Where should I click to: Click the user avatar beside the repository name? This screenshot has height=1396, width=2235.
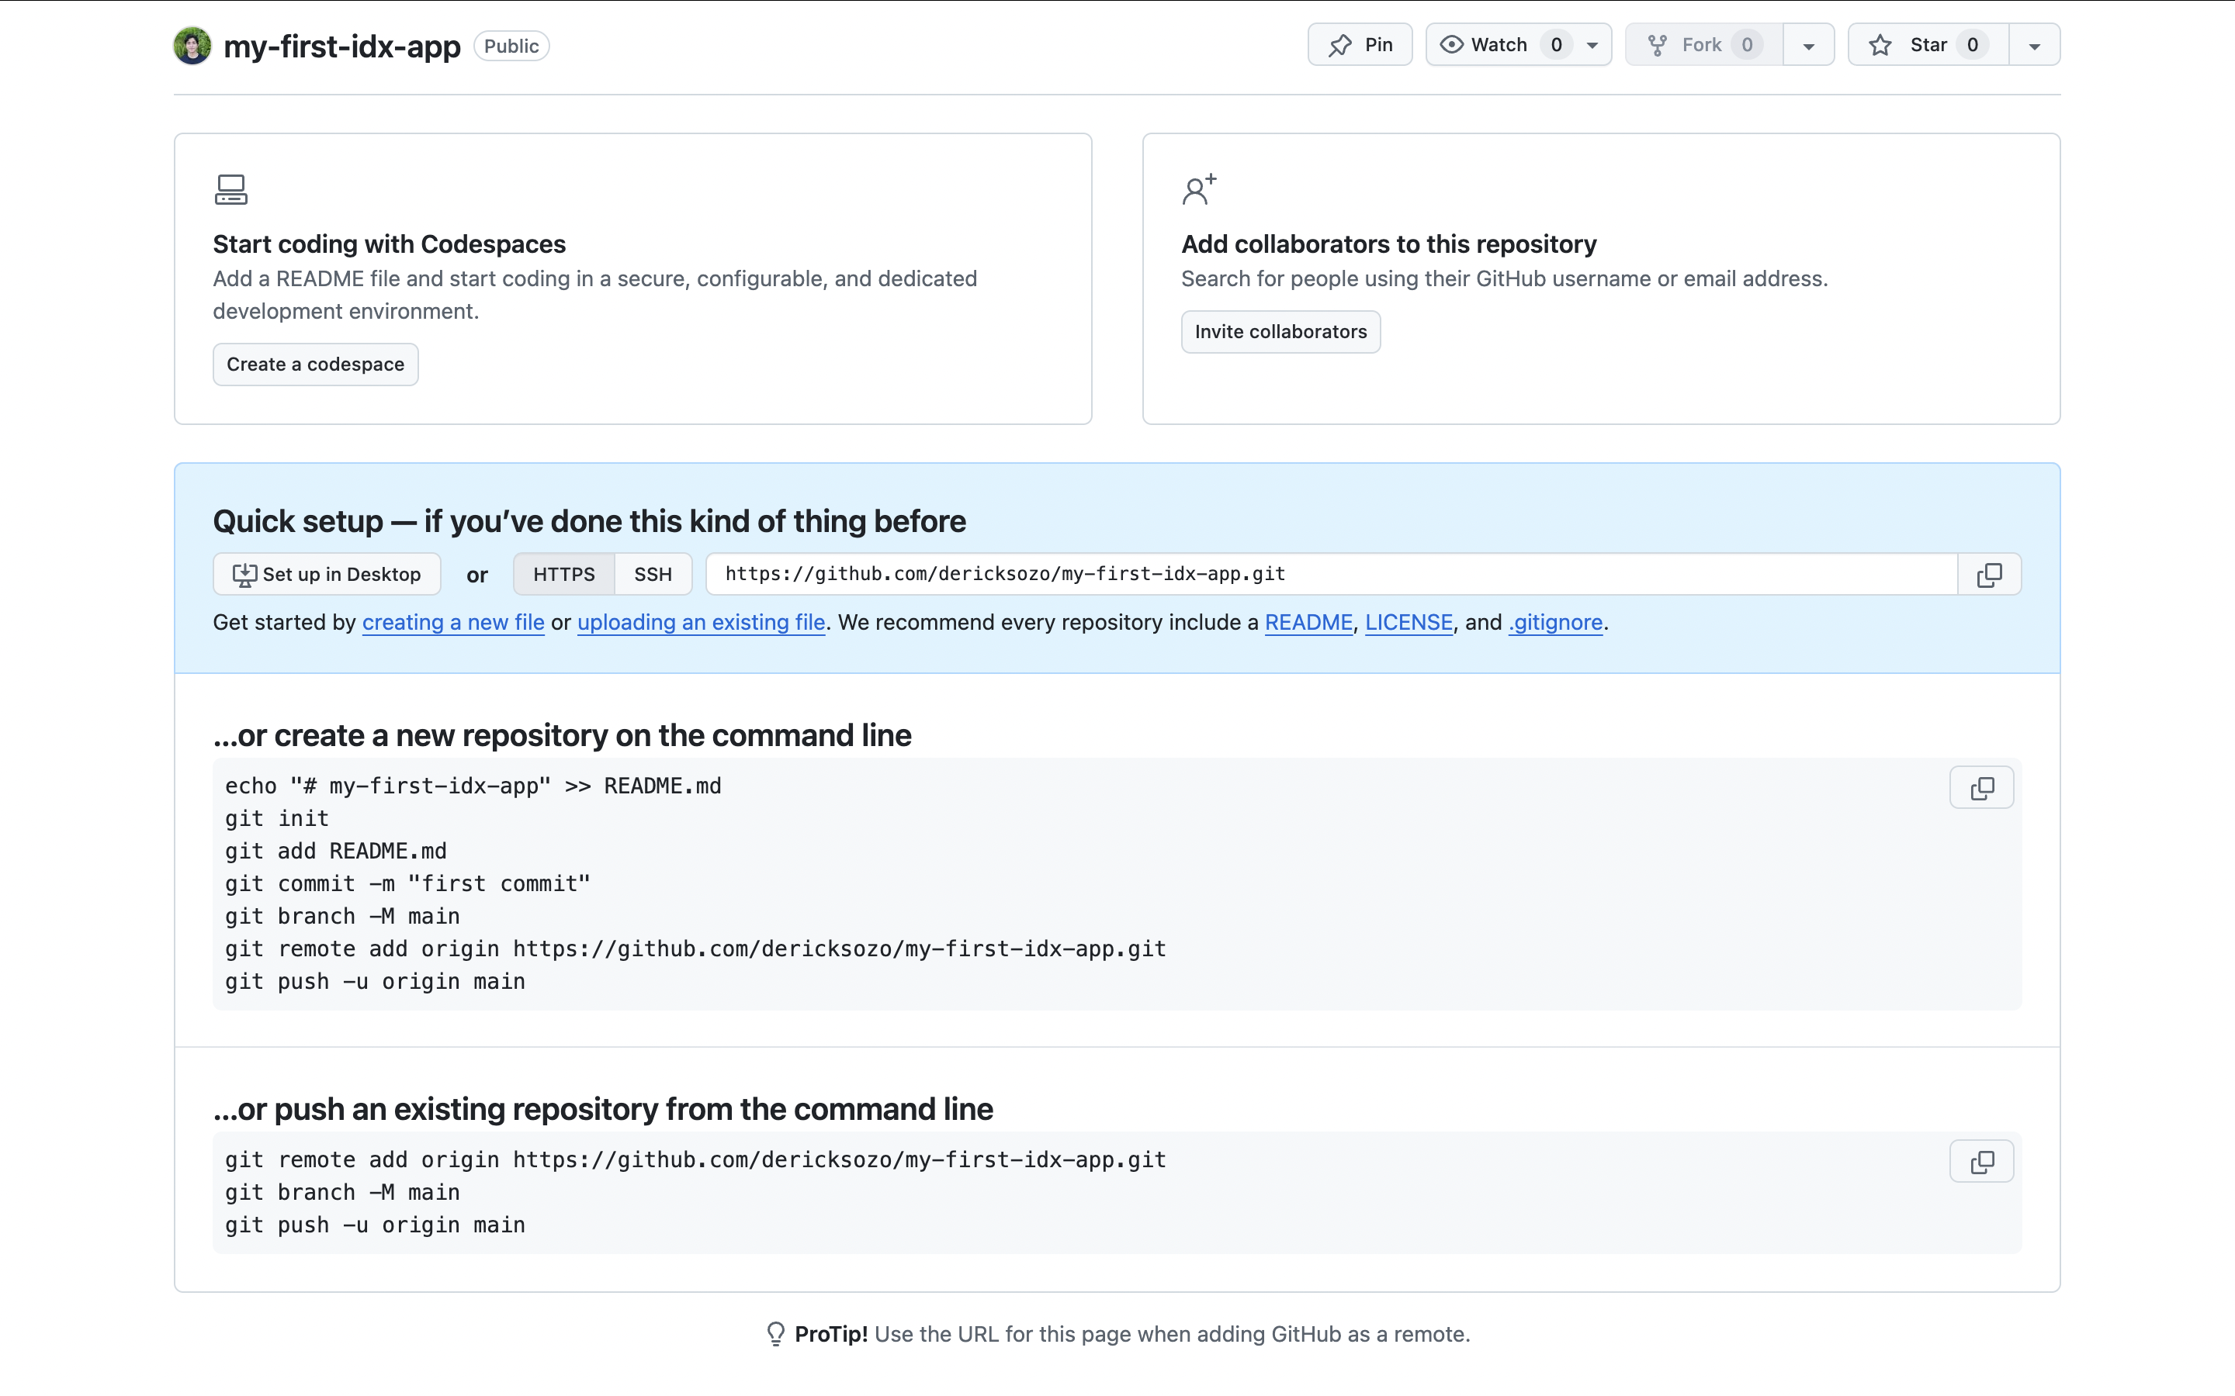coord(192,45)
